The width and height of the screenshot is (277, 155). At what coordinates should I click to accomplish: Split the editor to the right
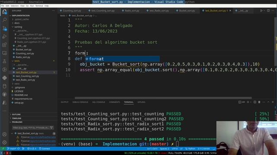click(268, 11)
